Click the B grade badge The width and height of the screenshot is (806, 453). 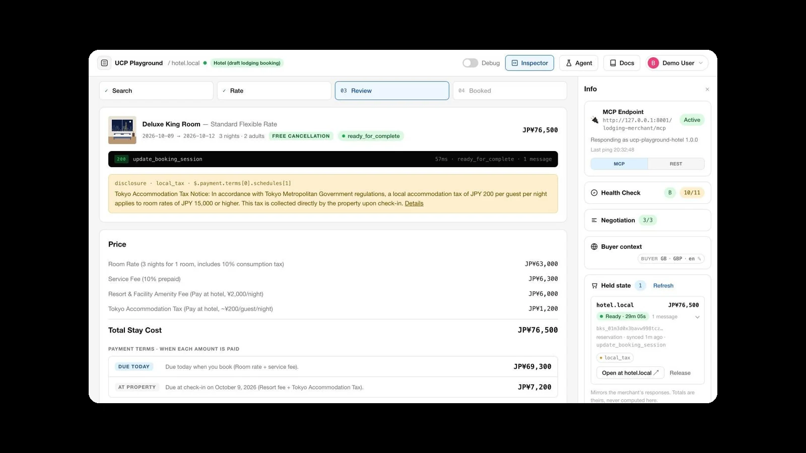670,193
